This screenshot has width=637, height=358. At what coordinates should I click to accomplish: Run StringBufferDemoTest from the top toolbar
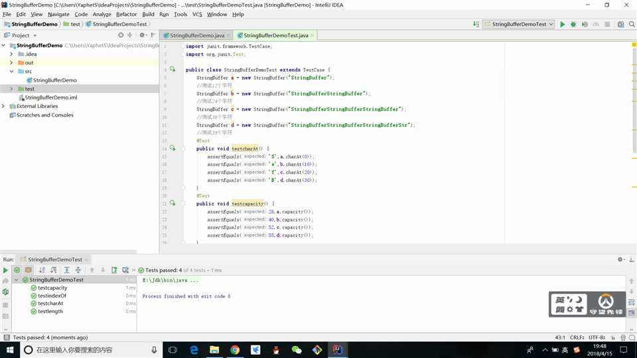(562, 25)
